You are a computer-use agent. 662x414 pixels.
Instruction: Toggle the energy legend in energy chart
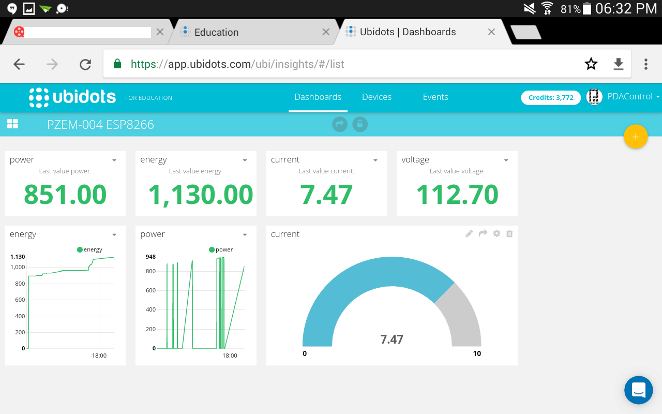click(89, 249)
